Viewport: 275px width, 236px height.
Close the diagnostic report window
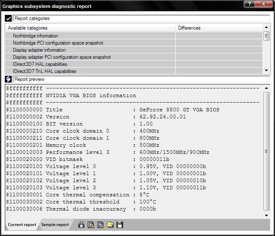coord(264,4)
